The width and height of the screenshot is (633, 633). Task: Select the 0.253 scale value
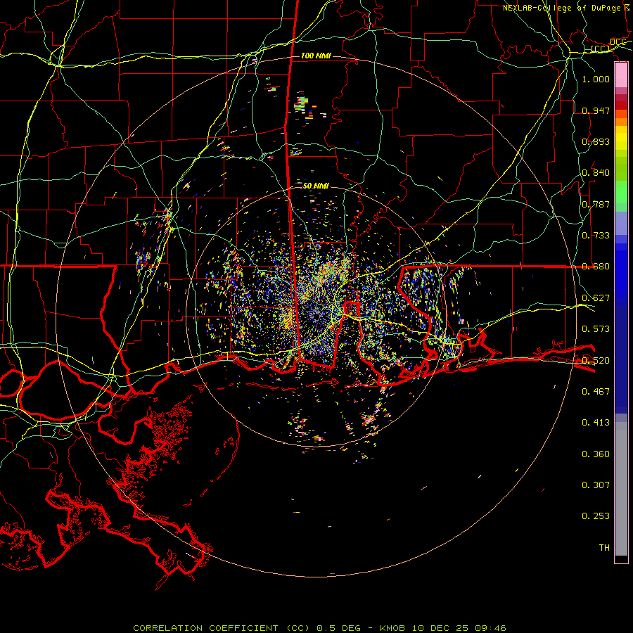pos(596,516)
